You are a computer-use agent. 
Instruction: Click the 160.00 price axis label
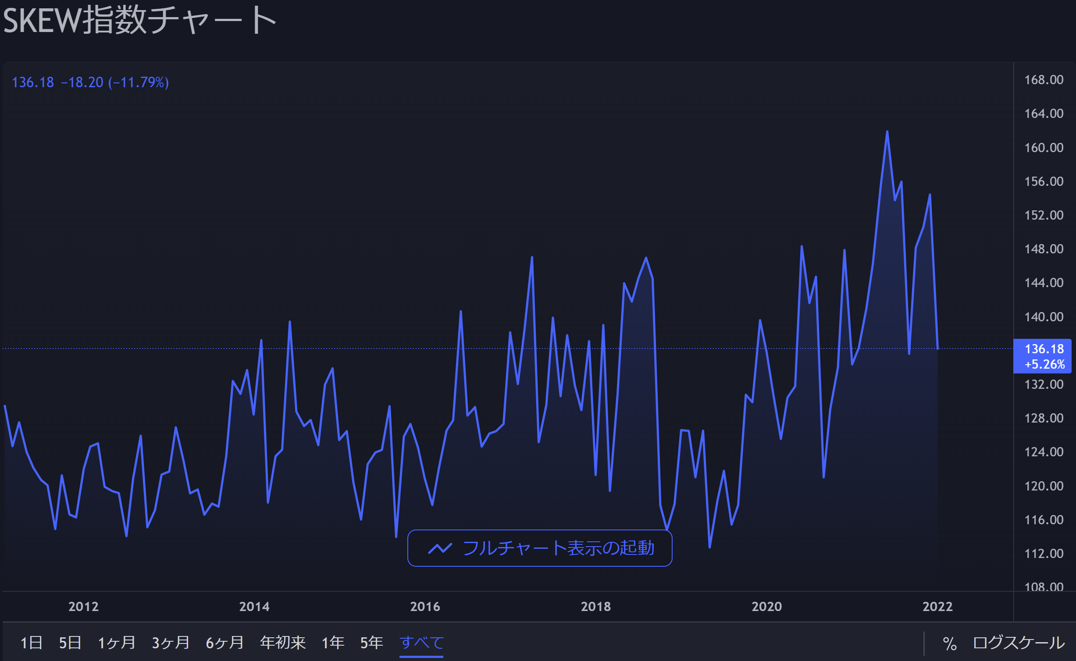pyautogui.click(x=1044, y=148)
